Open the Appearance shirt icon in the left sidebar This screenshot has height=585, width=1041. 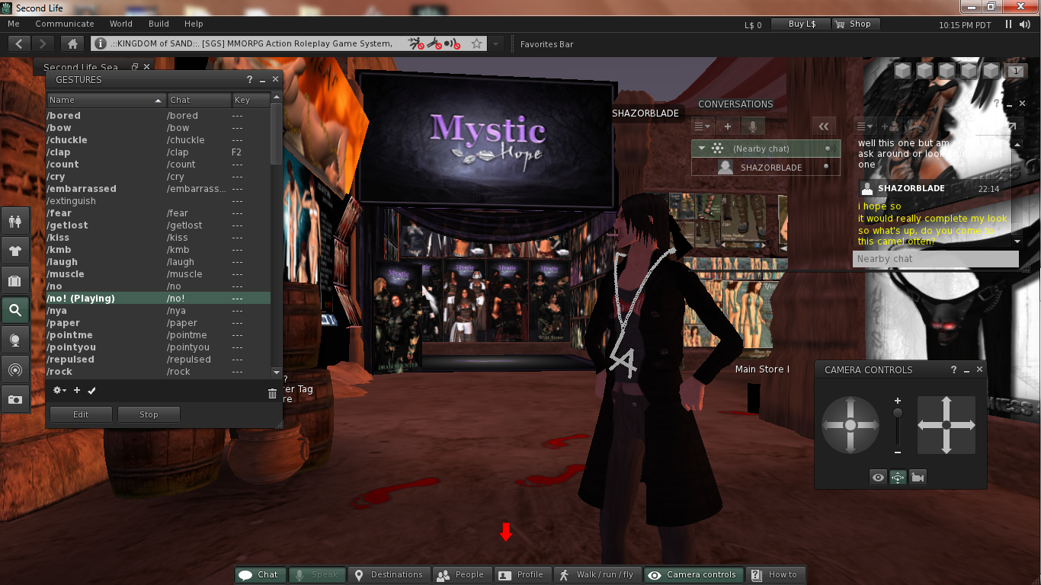(x=14, y=251)
